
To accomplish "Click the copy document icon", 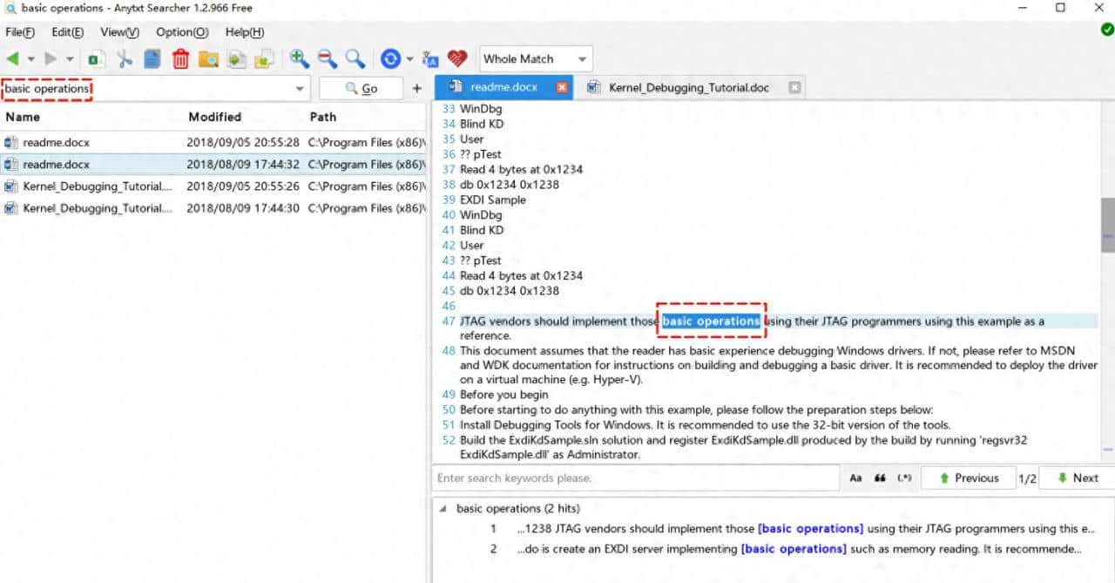I will 152,58.
